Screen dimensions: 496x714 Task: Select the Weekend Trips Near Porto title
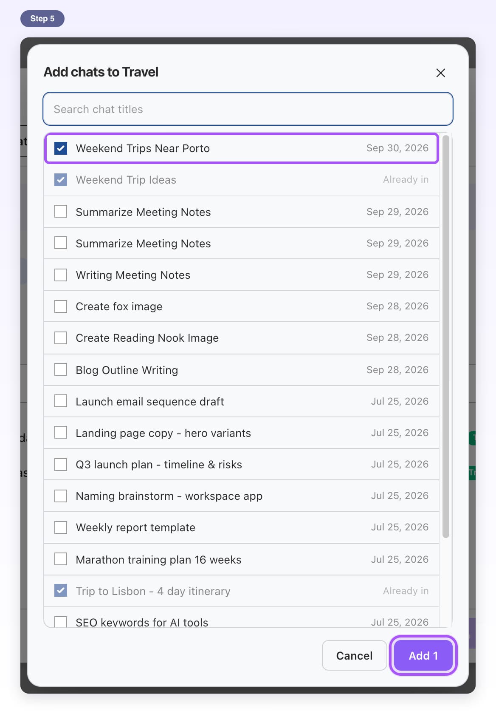pyautogui.click(x=143, y=148)
